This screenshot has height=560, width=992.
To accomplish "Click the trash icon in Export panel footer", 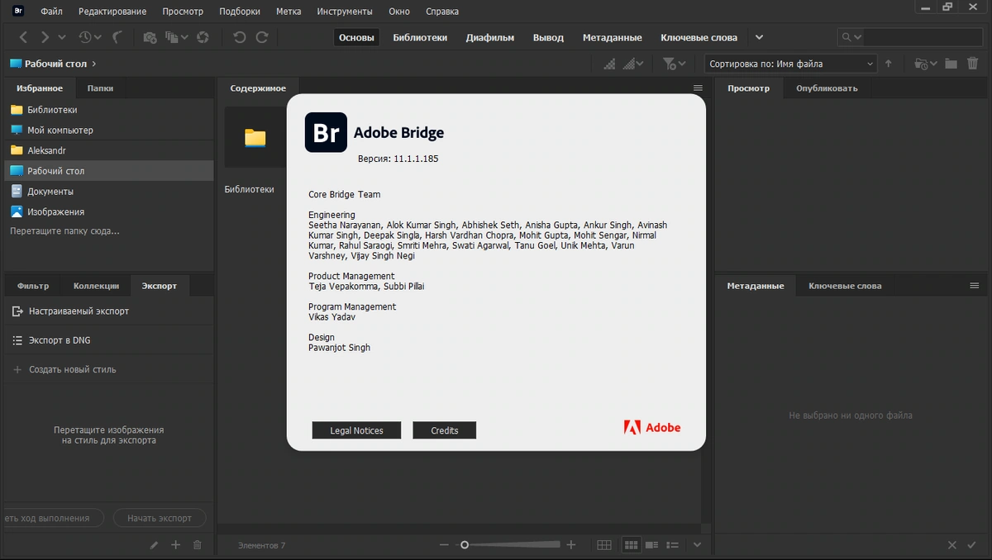I will (197, 545).
